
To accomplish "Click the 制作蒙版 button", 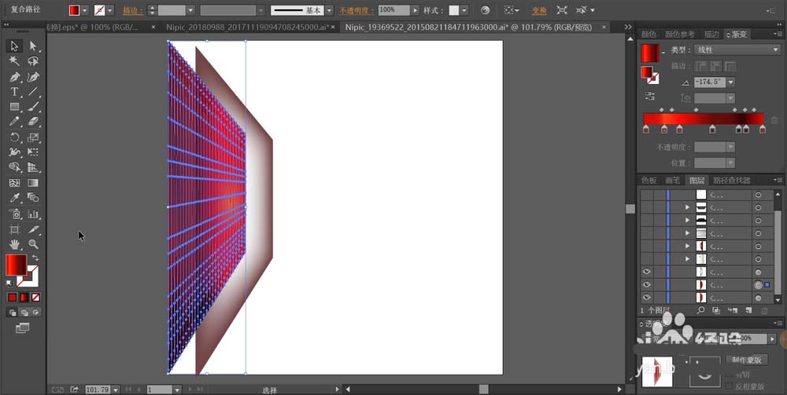I will tap(747, 360).
